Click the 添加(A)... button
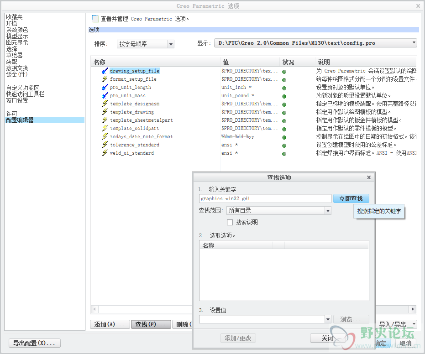425x354 pixels. tap(110, 324)
